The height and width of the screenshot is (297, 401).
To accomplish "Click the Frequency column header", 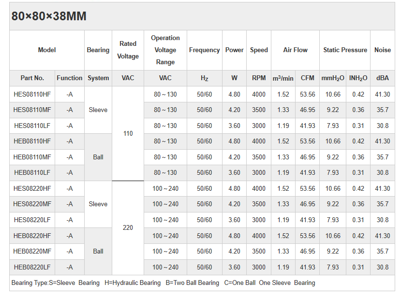I will click(204, 50).
